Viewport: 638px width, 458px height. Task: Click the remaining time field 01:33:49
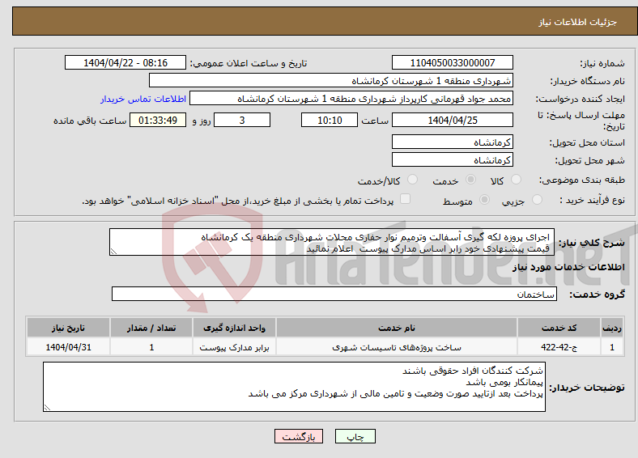pos(158,120)
